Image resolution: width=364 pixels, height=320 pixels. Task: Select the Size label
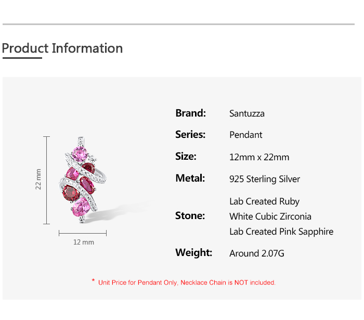[186, 156]
